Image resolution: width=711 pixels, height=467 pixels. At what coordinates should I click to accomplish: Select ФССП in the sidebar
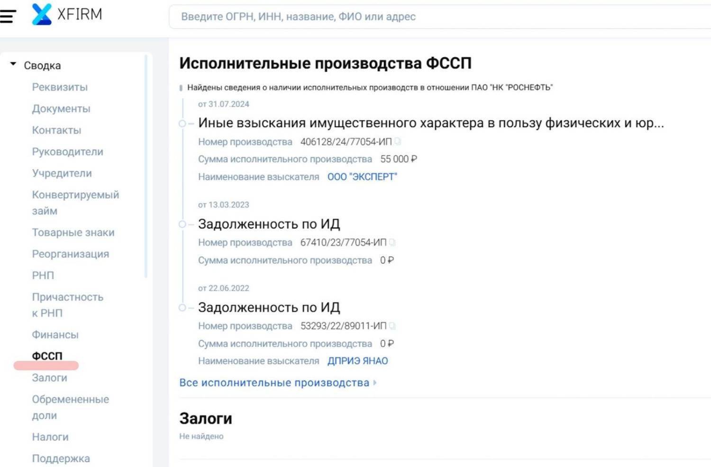coord(47,356)
